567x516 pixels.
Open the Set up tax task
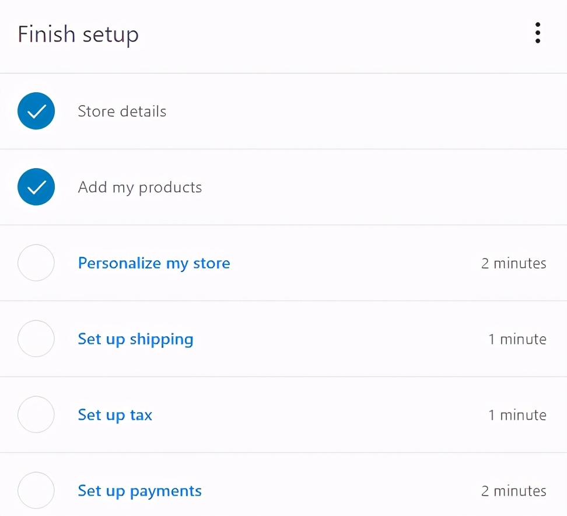point(115,415)
